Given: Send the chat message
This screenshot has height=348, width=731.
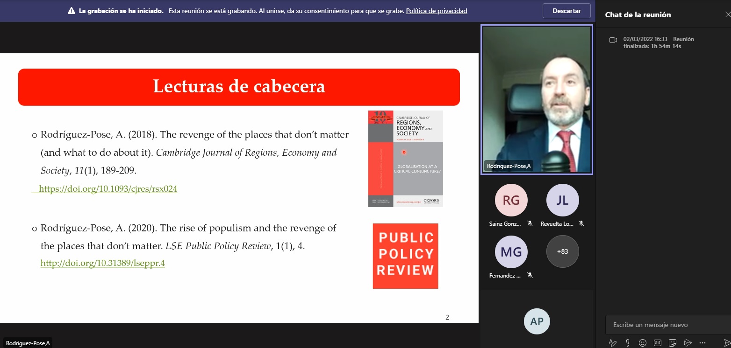Looking at the screenshot, I should pyautogui.click(x=727, y=343).
